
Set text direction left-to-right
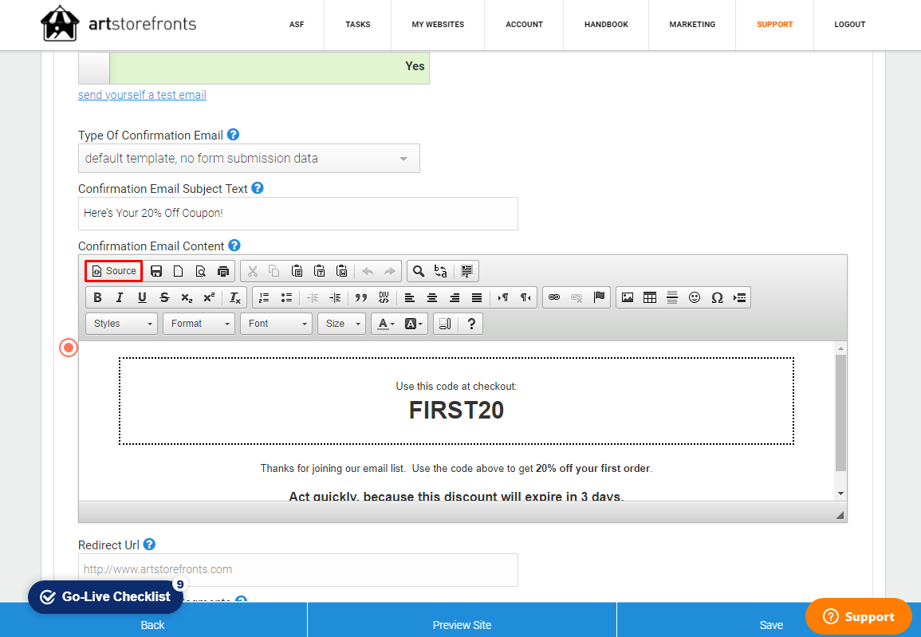[503, 297]
